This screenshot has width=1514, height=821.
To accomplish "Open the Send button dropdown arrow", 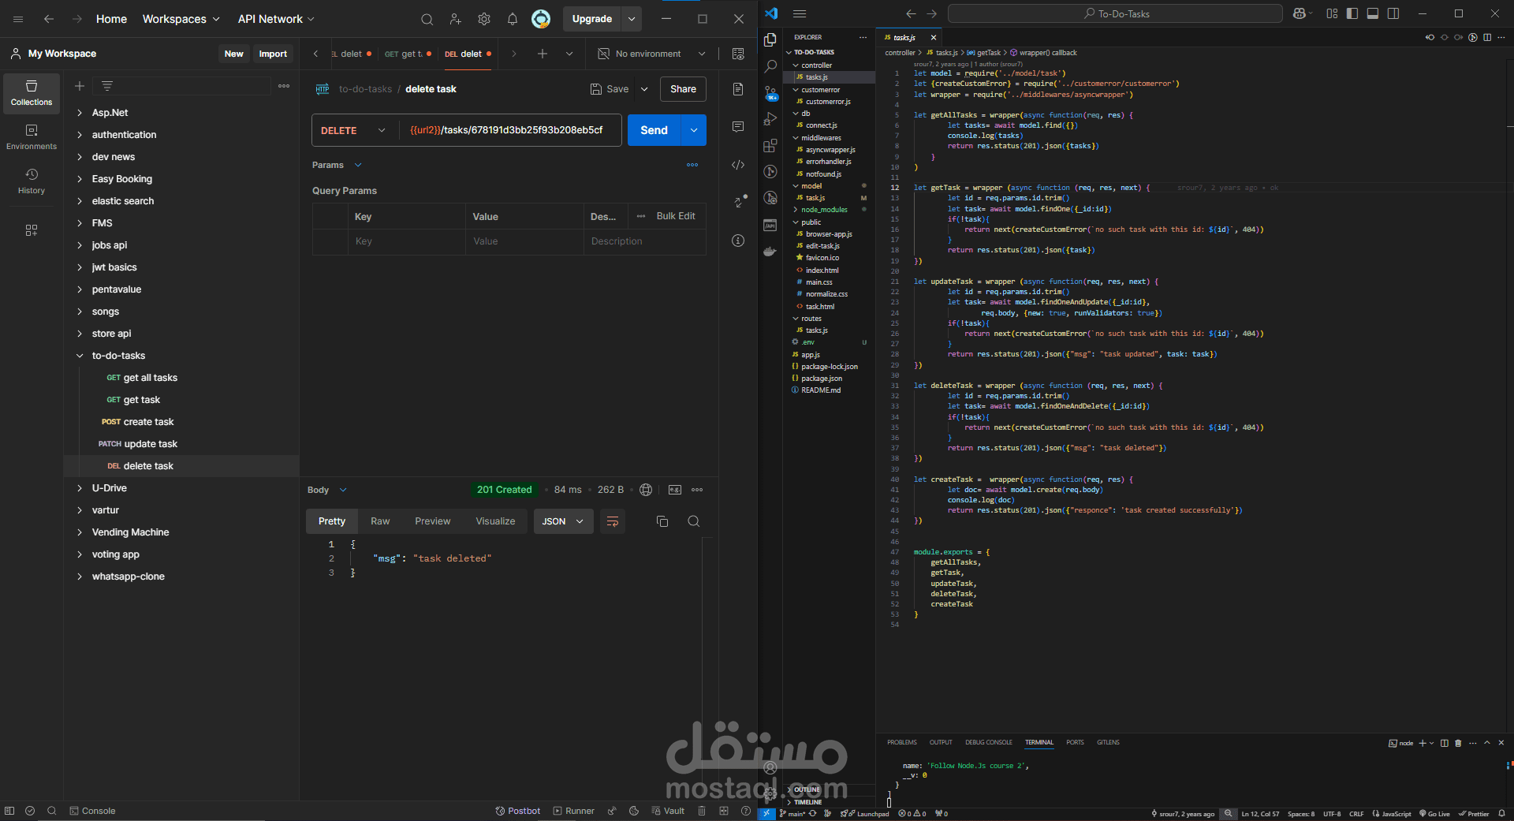I will pyautogui.click(x=693, y=130).
